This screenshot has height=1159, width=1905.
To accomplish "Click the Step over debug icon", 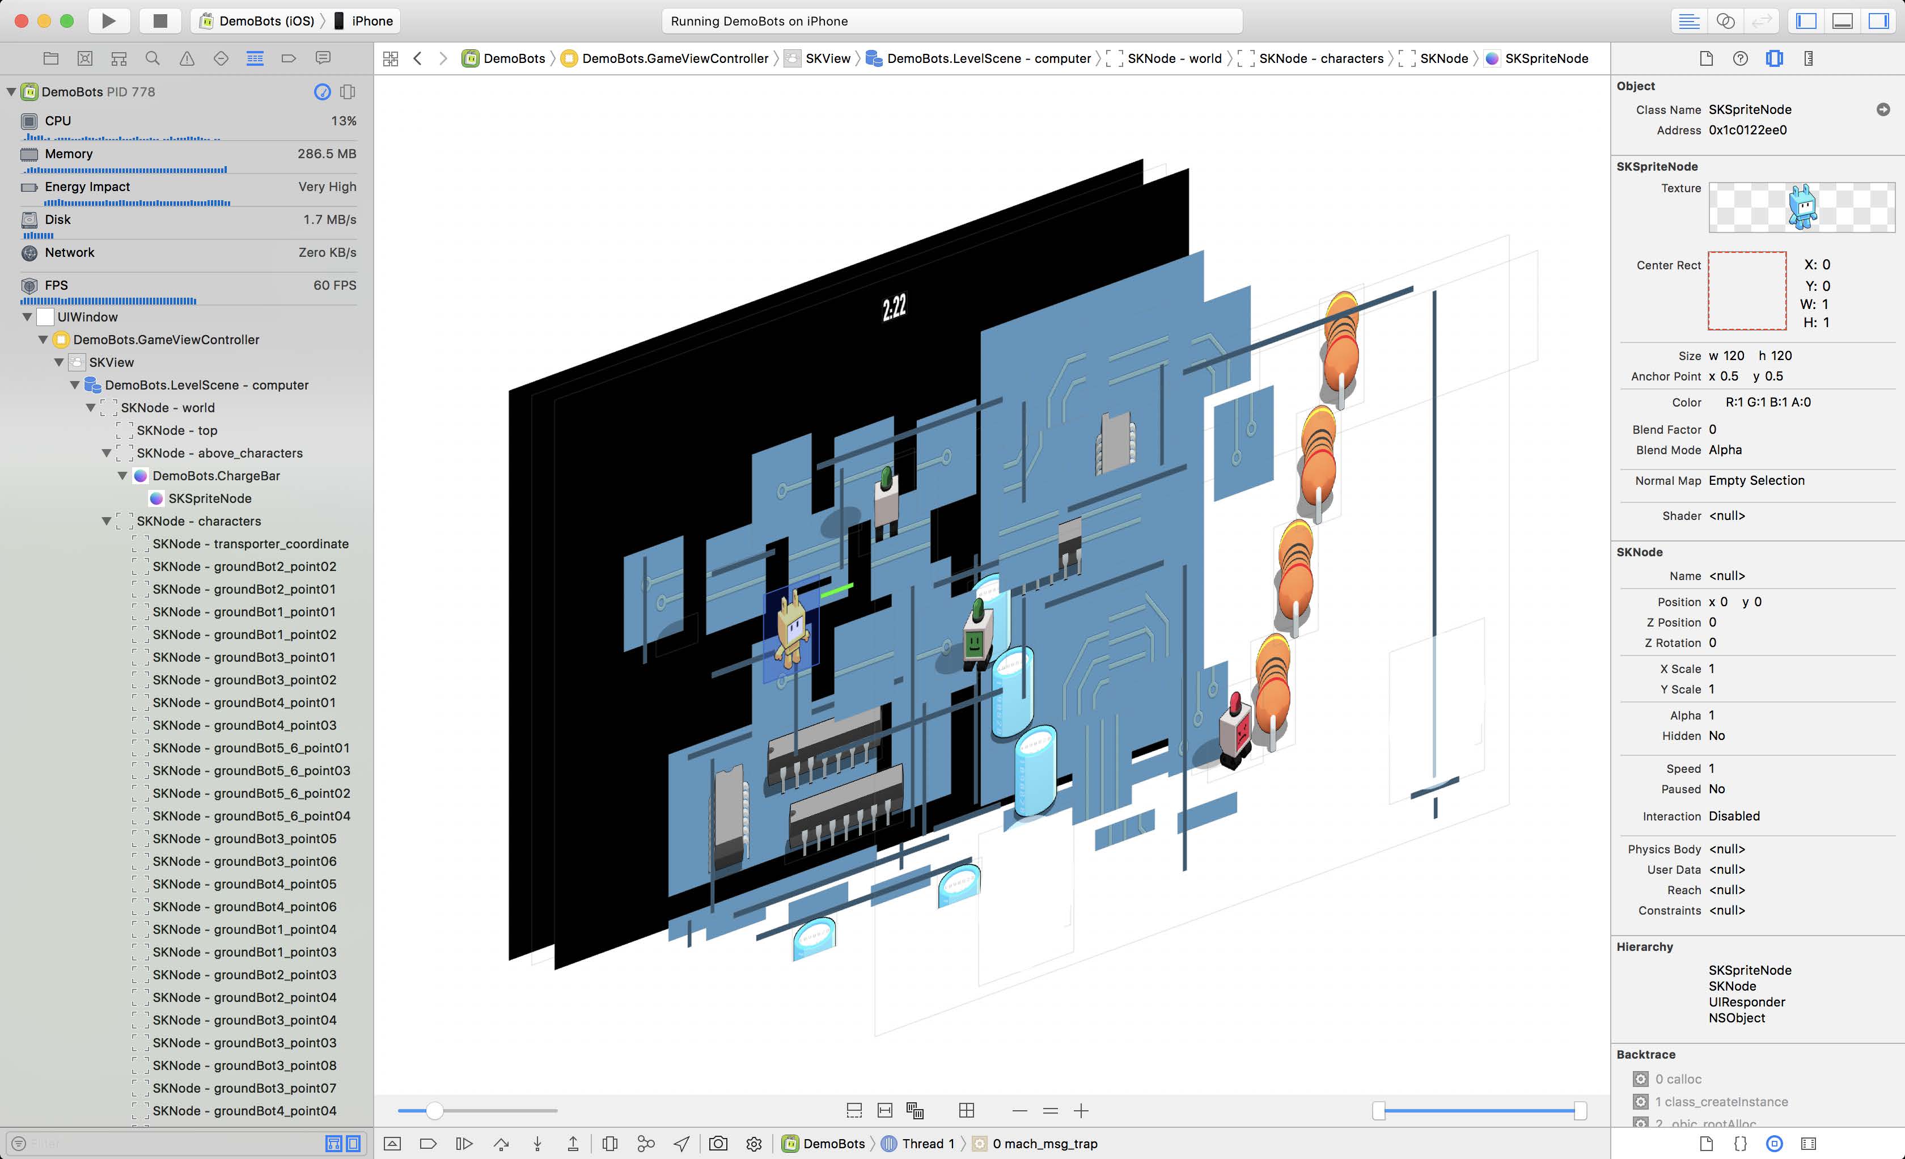I will [x=501, y=1144].
